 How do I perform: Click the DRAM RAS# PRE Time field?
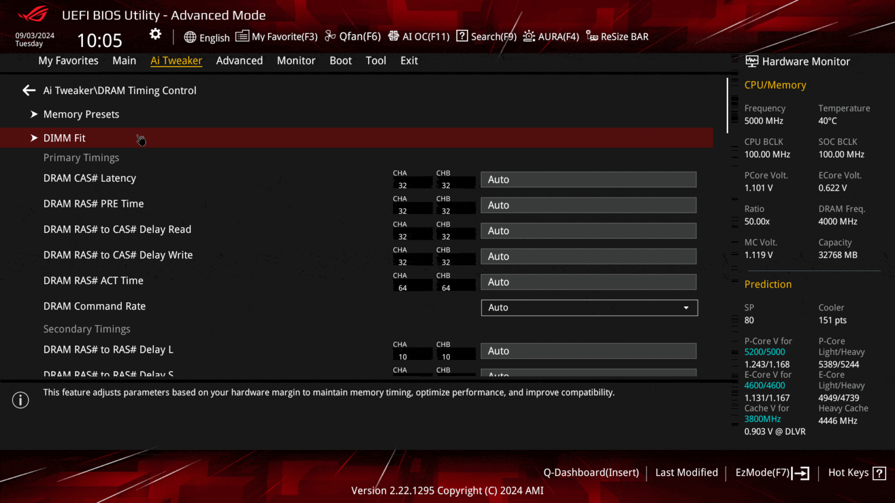pos(589,205)
